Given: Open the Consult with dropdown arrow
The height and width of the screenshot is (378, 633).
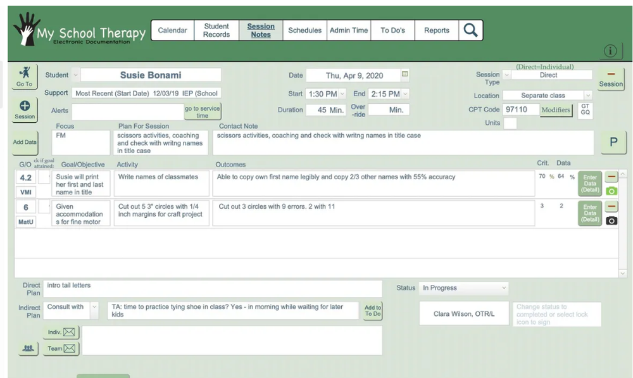Looking at the screenshot, I should click(94, 307).
